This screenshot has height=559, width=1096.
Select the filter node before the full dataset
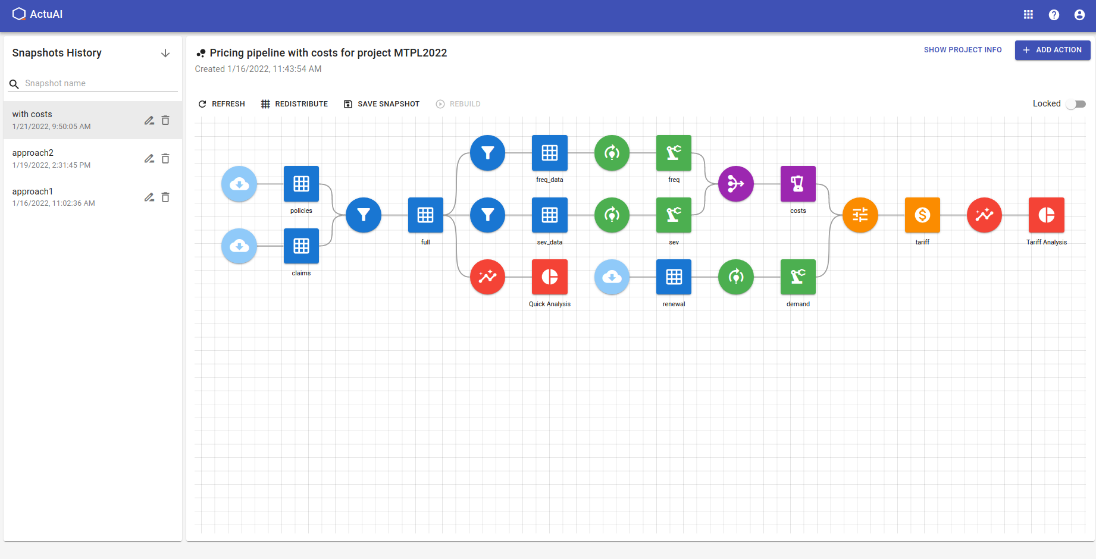364,215
